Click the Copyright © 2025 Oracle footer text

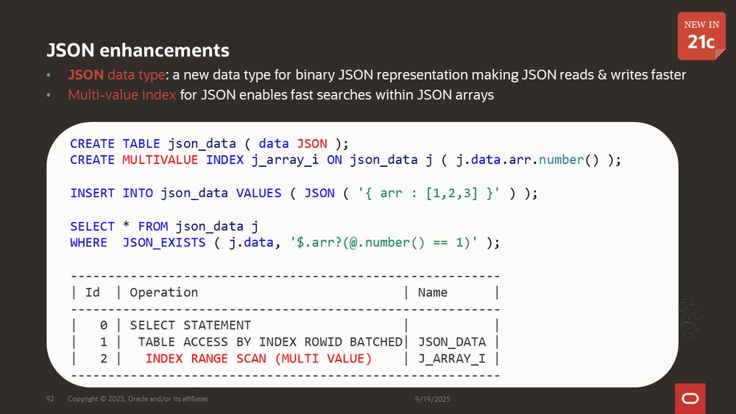click(x=138, y=399)
